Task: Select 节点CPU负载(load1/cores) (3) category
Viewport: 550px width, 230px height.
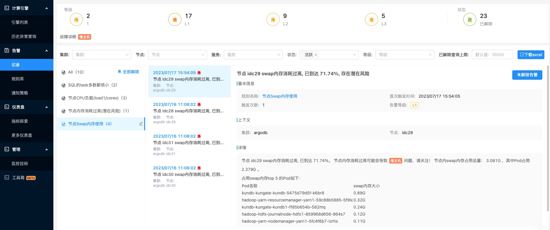Action: coord(101,98)
